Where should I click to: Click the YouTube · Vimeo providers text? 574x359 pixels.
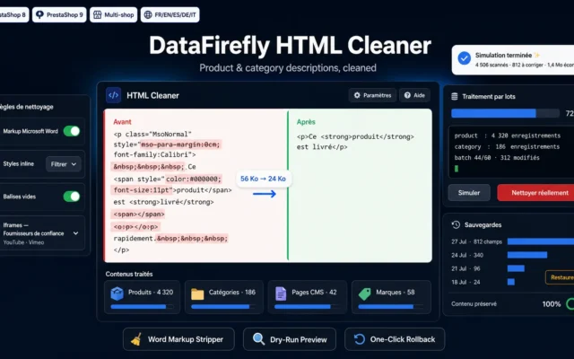(x=23, y=242)
